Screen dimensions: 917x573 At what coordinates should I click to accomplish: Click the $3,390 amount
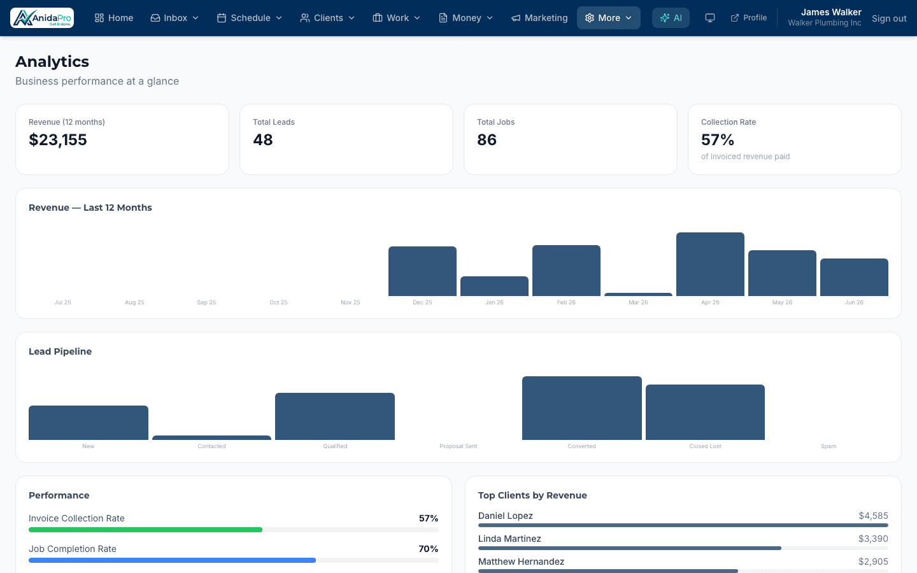click(873, 539)
